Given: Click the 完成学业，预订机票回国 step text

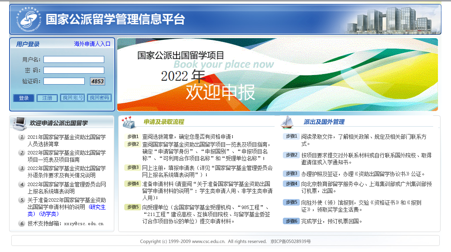Looking at the screenshot, I should coord(332,221).
